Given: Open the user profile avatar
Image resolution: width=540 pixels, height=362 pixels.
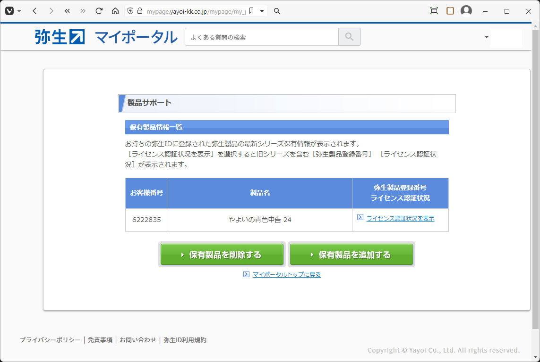Looking at the screenshot, I should click(x=466, y=11).
